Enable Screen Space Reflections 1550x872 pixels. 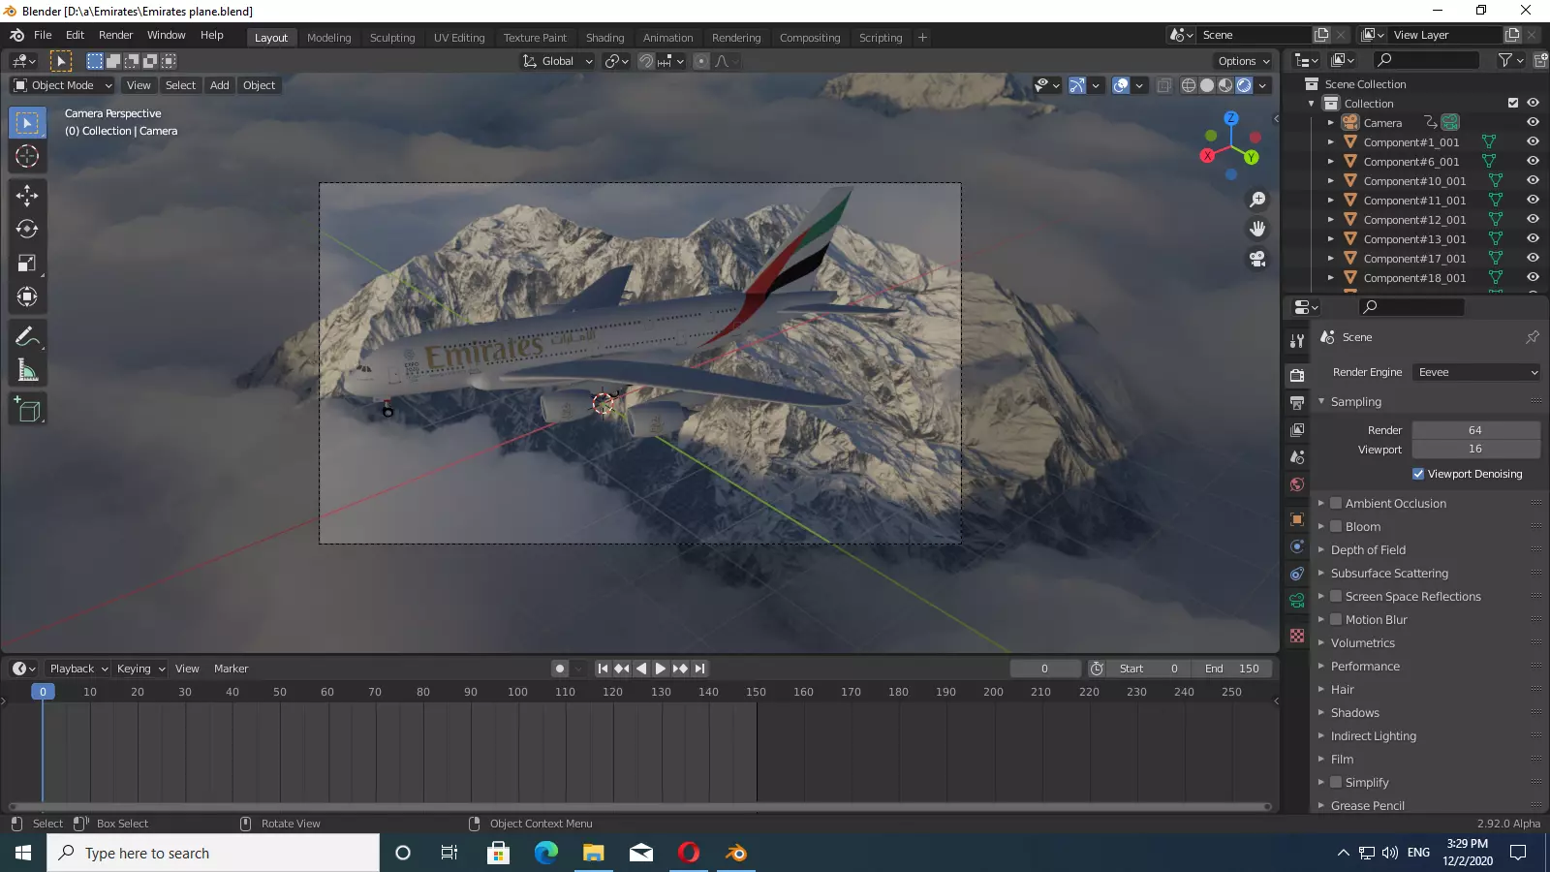click(x=1336, y=597)
